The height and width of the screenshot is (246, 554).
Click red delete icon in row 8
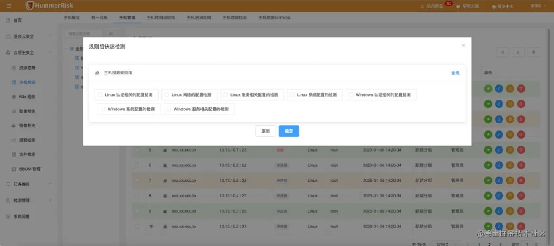coord(521,196)
